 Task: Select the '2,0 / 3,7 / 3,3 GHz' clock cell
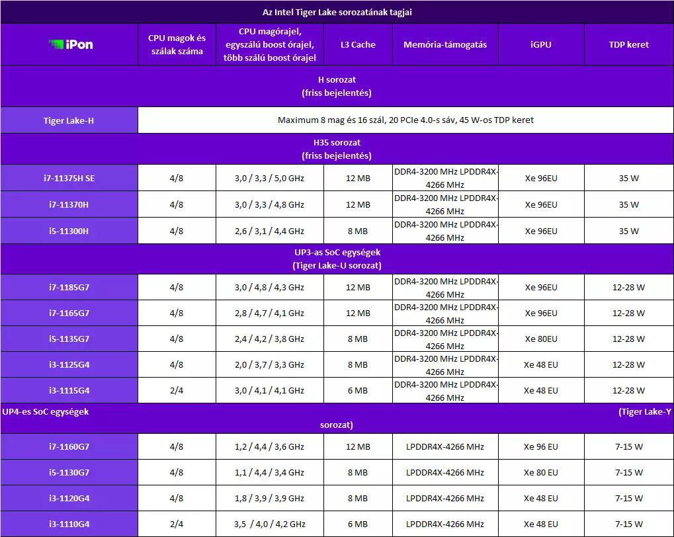pyautogui.click(x=269, y=364)
